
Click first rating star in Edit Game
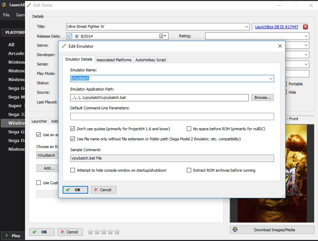(91, 232)
